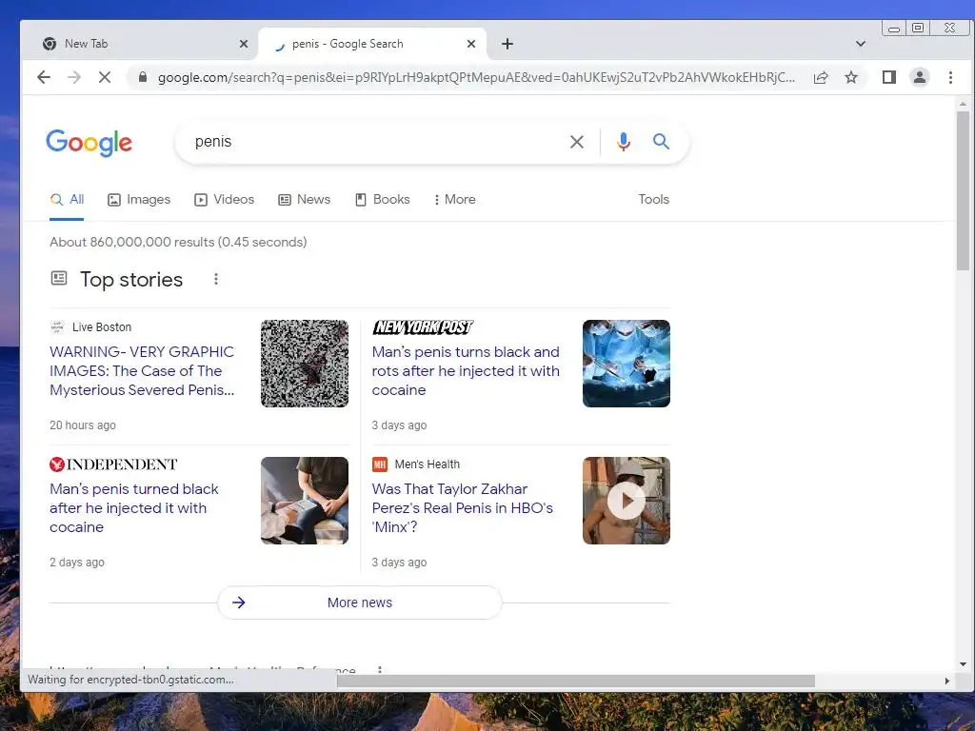Switch to Books results

coord(383,200)
